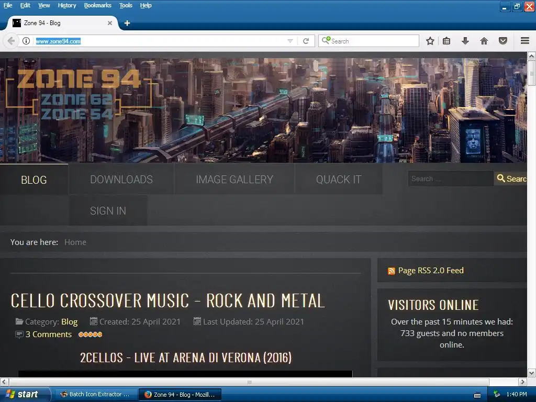Click the keyboard icon in the taskbar

(477, 395)
